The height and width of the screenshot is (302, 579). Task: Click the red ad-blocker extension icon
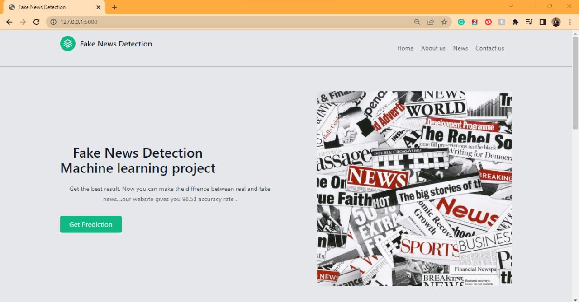pos(488,22)
